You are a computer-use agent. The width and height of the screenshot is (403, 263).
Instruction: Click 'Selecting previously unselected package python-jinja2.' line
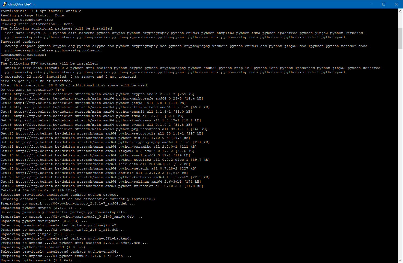[59, 225]
